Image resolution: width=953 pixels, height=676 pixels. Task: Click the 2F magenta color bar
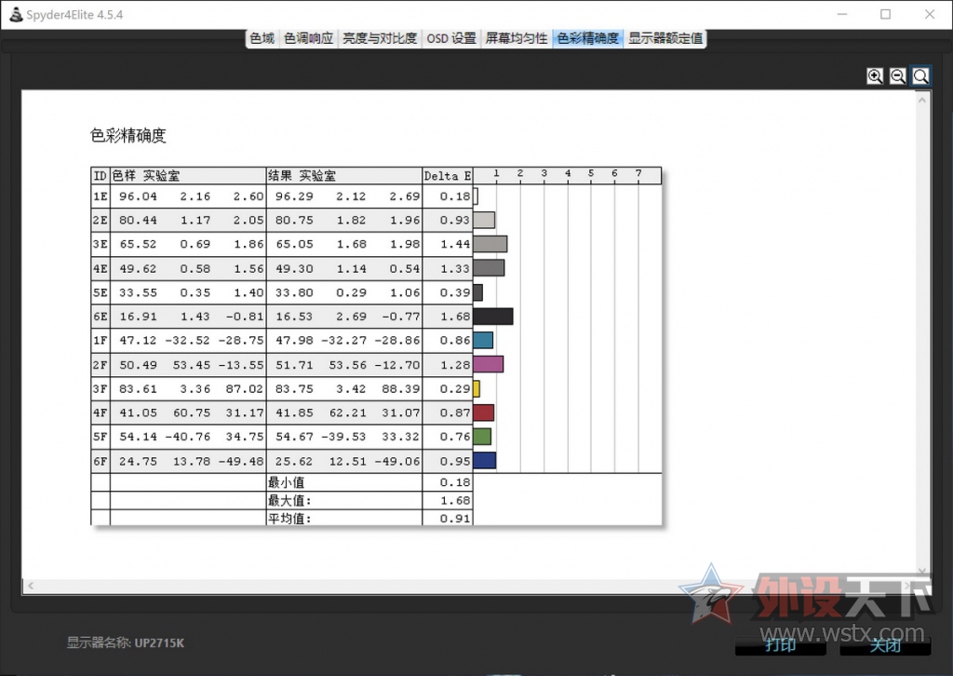click(x=489, y=365)
